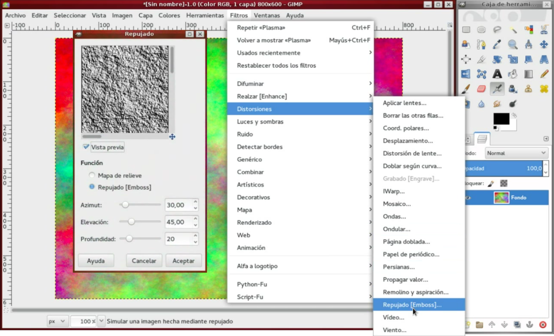This screenshot has width=554, height=336.
Task: Select the Bucket Fill tool
Action: pos(513,74)
